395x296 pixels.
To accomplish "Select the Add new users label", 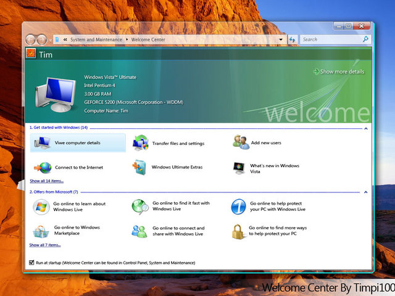I will point(266,142).
